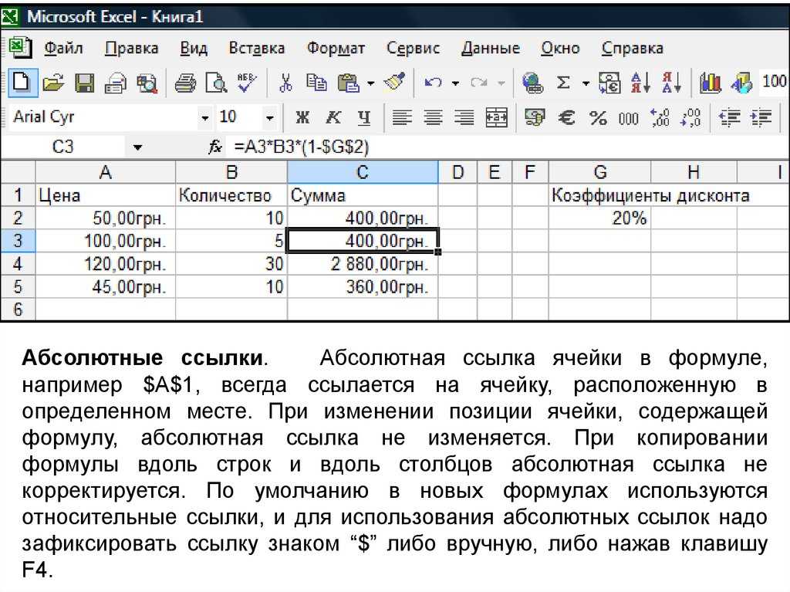Apply percent style format
The width and height of the screenshot is (790, 592).
598,117
